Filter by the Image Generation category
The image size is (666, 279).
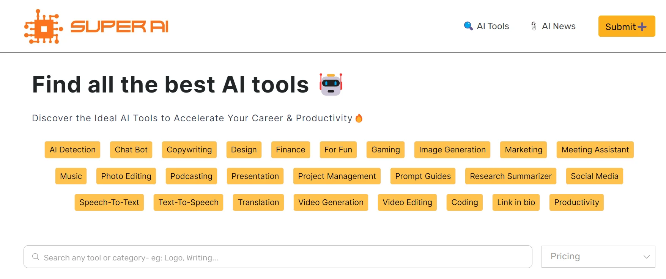452,150
